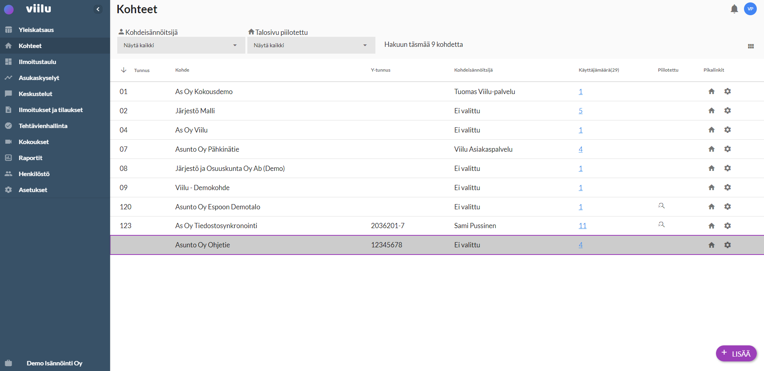The width and height of the screenshot is (764, 371).
Task: Open Ilmoitustaulu in the sidebar
Action: (x=37, y=62)
